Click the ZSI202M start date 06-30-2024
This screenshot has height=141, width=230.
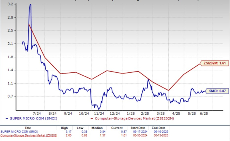[140, 135]
